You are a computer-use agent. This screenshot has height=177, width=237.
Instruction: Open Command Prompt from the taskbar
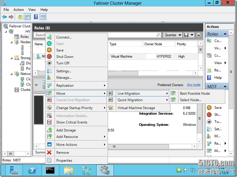tap(50, 170)
